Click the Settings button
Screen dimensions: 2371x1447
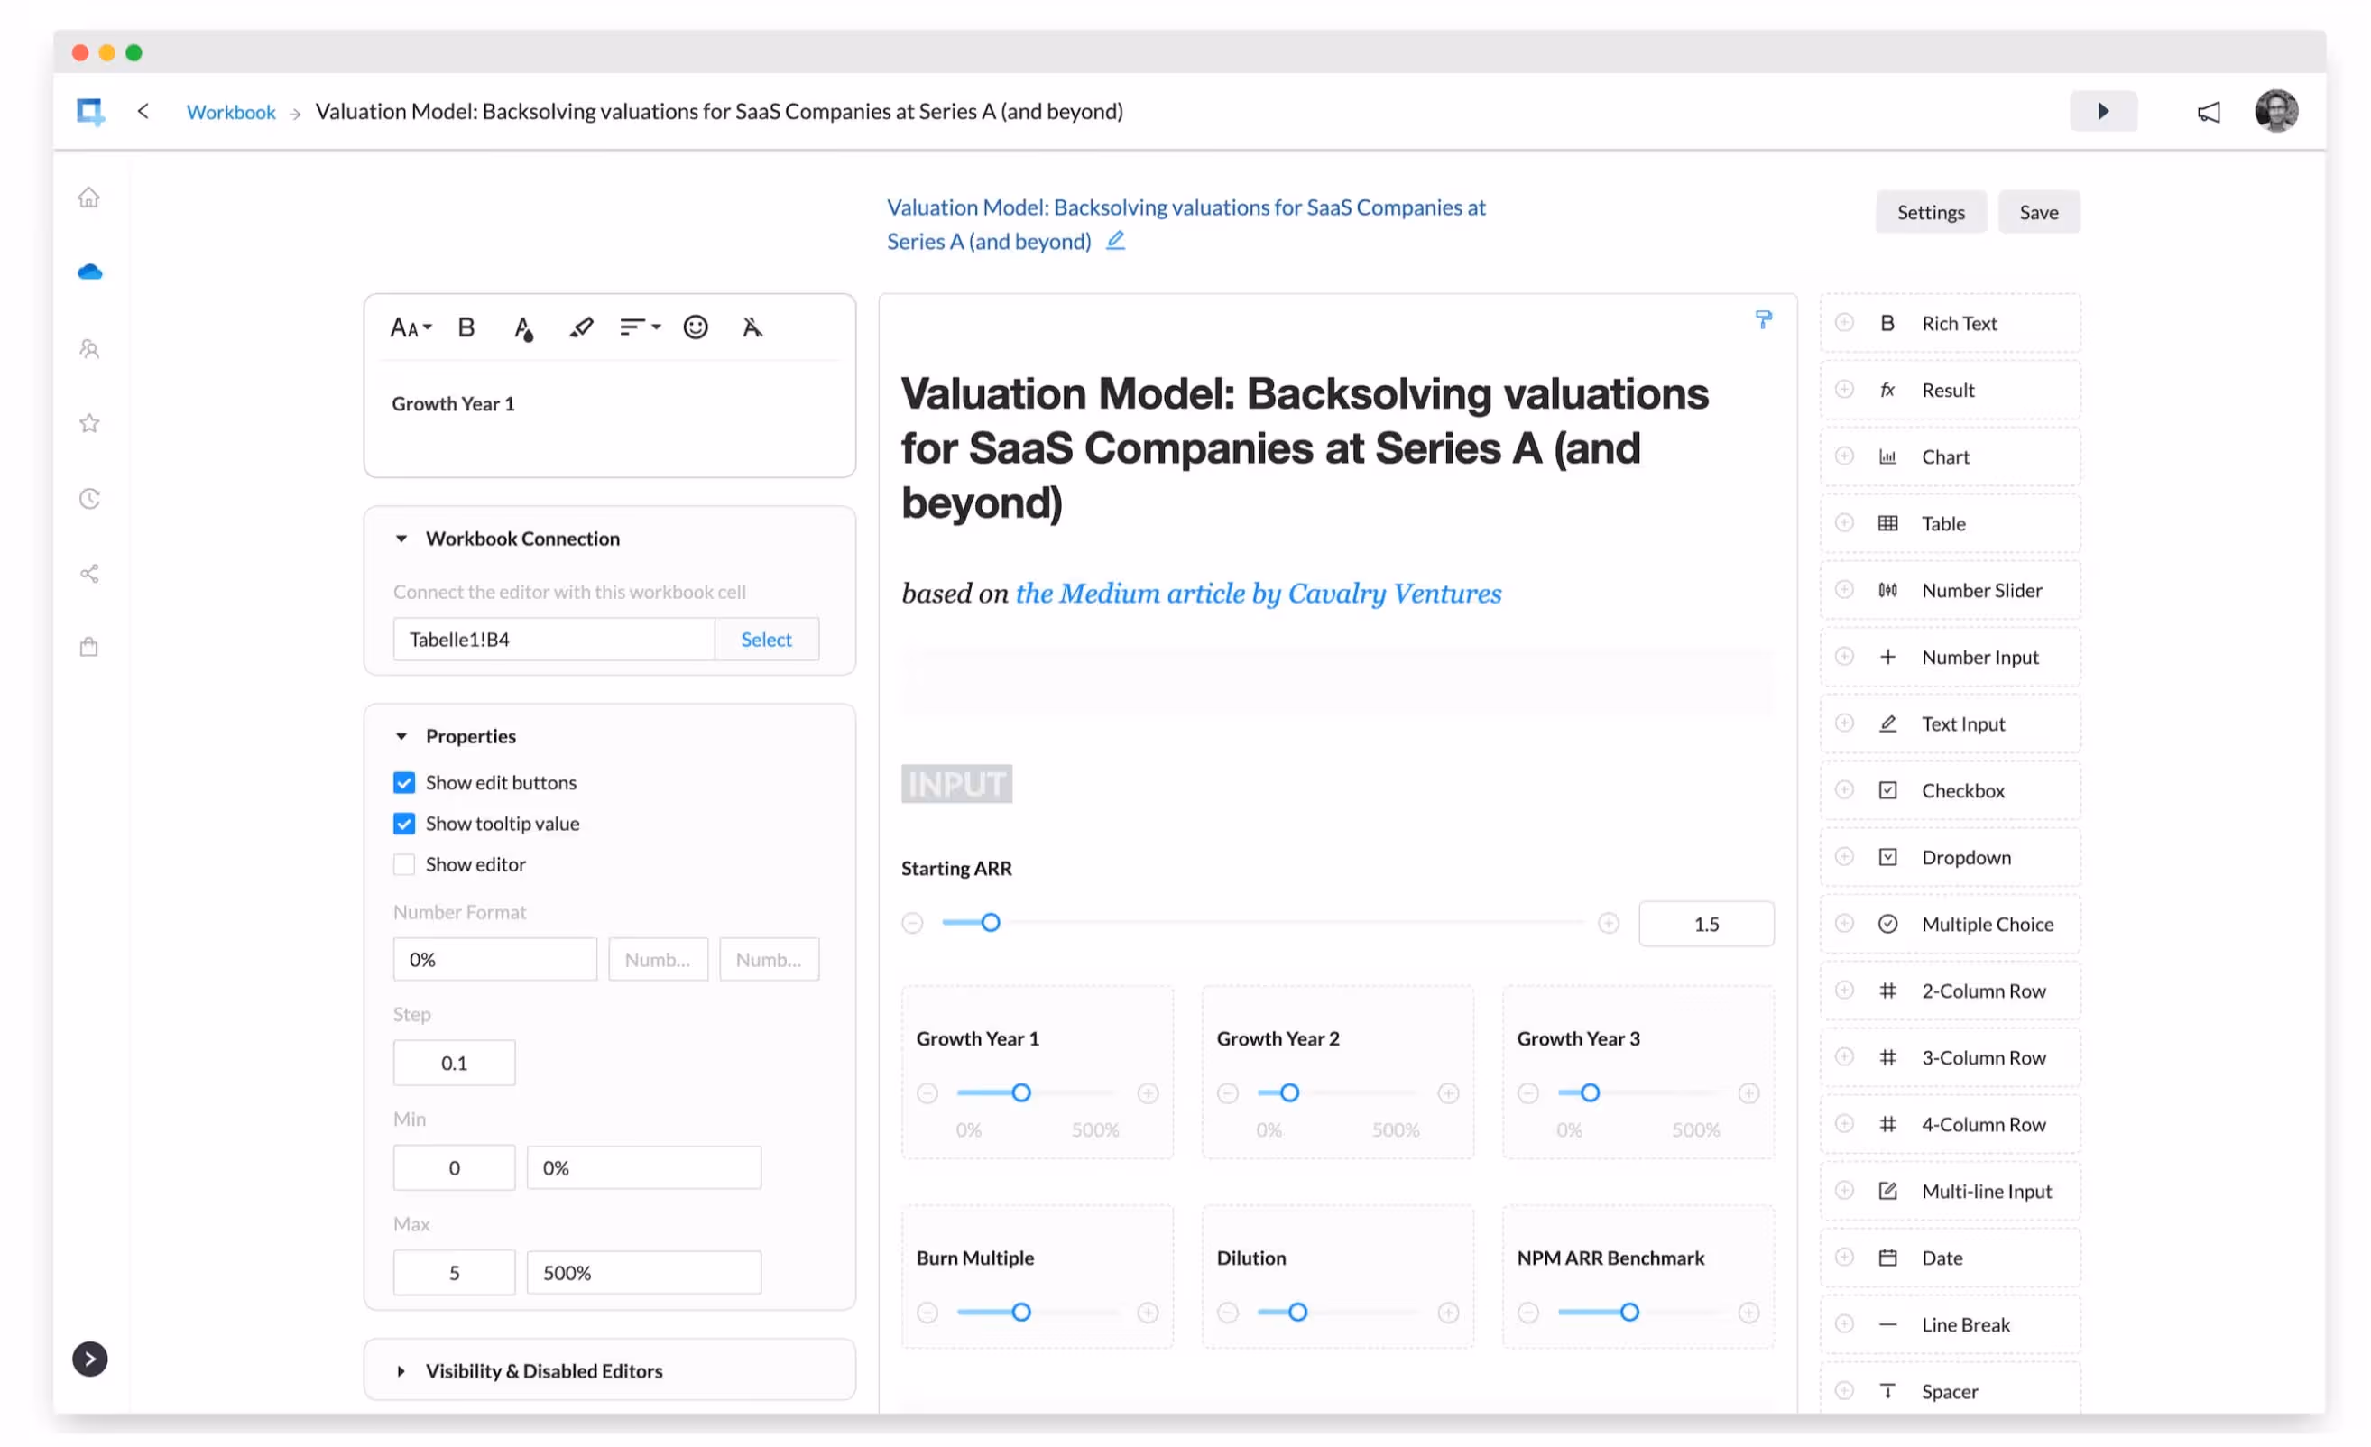(x=1932, y=213)
